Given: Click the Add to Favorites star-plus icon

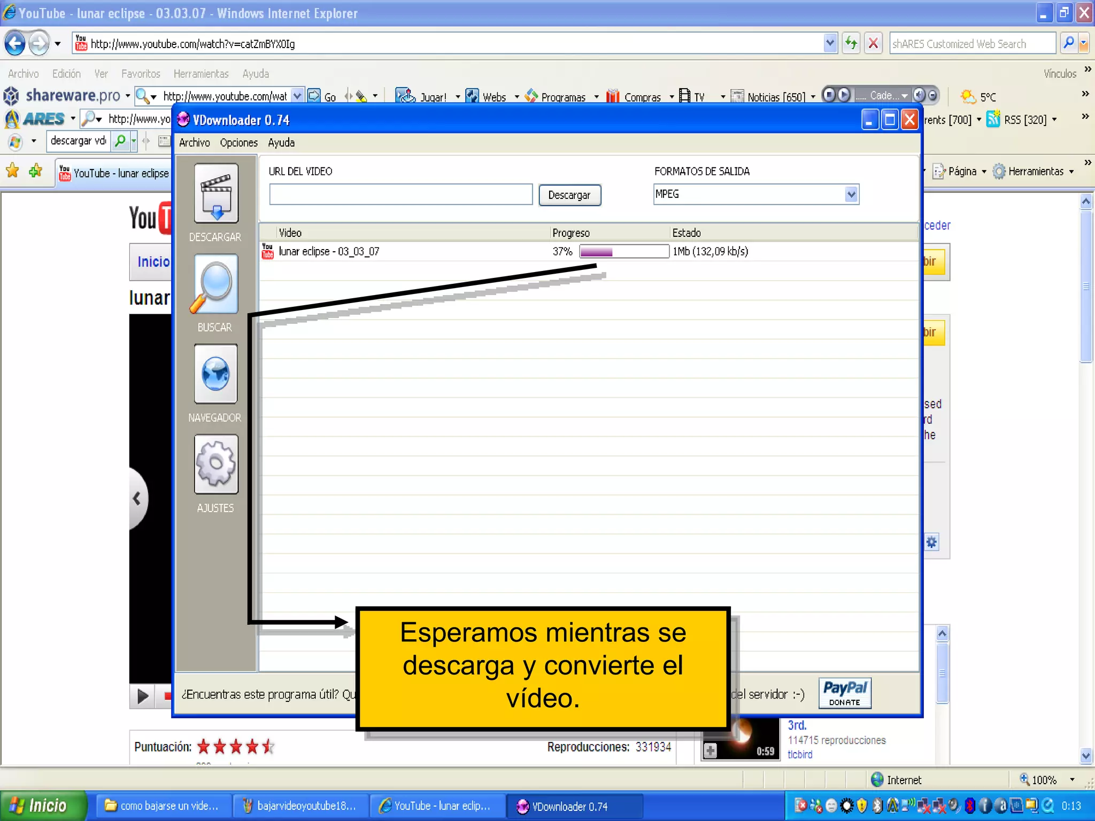Looking at the screenshot, I should pyautogui.click(x=36, y=171).
